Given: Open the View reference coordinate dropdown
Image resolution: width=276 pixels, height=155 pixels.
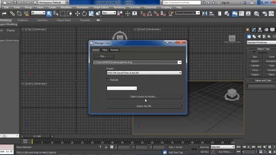Looking at the screenshot, I should click(109, 12).
